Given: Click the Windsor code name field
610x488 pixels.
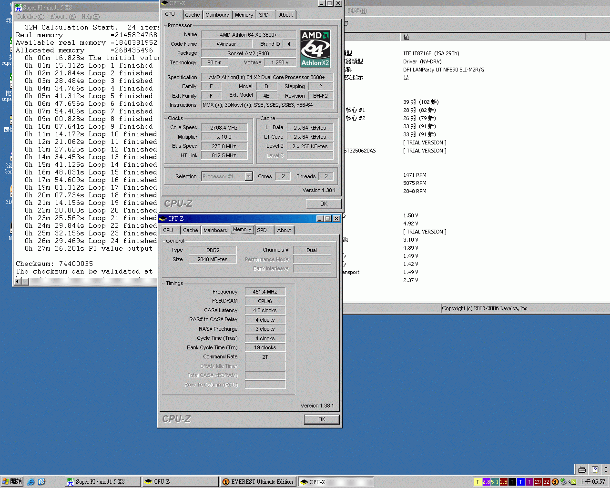Looking at the screenshot, I should tap(226, 44).
